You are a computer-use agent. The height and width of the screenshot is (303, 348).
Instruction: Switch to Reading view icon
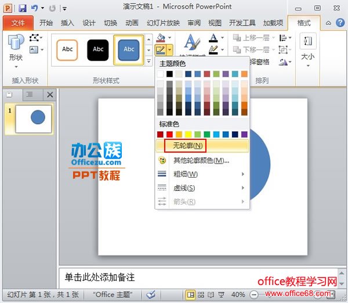tap(211, 295)
